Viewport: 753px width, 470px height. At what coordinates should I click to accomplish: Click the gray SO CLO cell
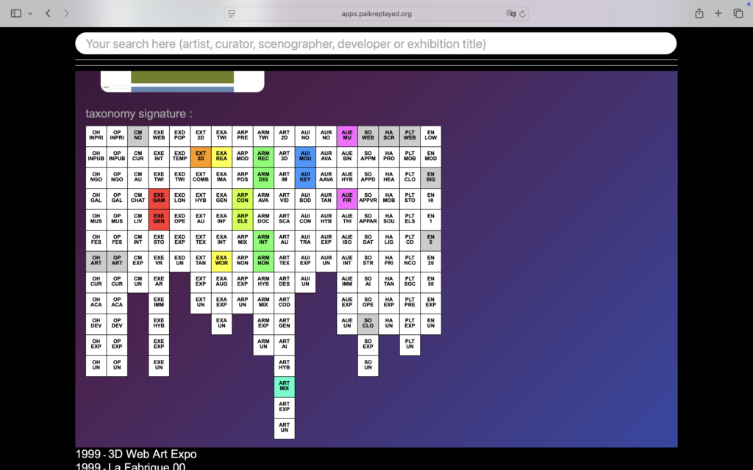tap(368, 324)
